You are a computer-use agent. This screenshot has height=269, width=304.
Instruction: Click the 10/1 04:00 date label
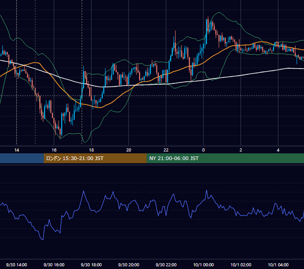[x=278, y=265]
